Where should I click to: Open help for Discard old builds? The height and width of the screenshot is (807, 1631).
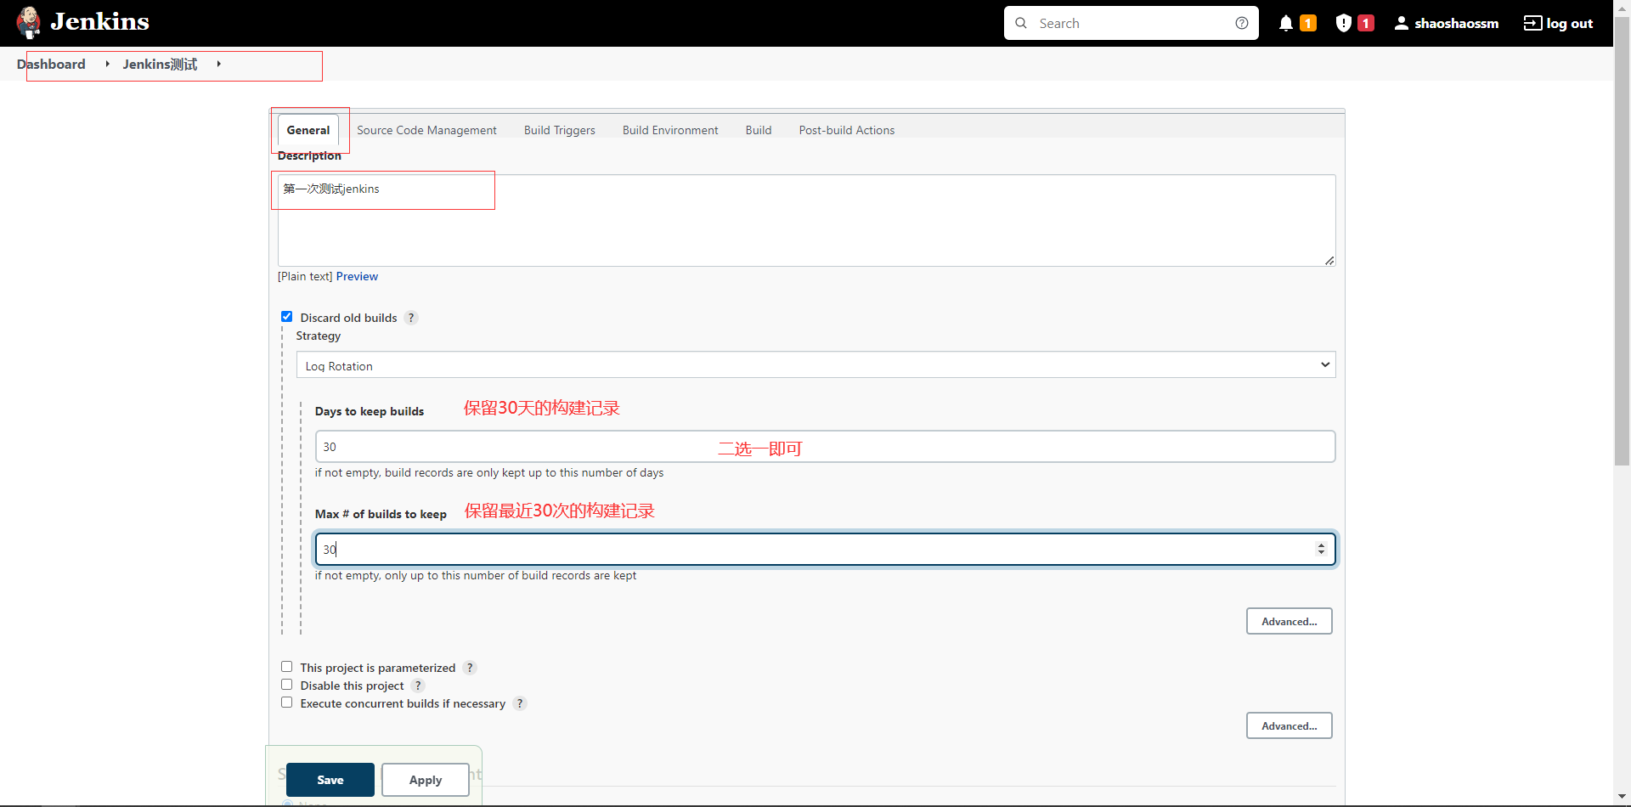point(411,318)
